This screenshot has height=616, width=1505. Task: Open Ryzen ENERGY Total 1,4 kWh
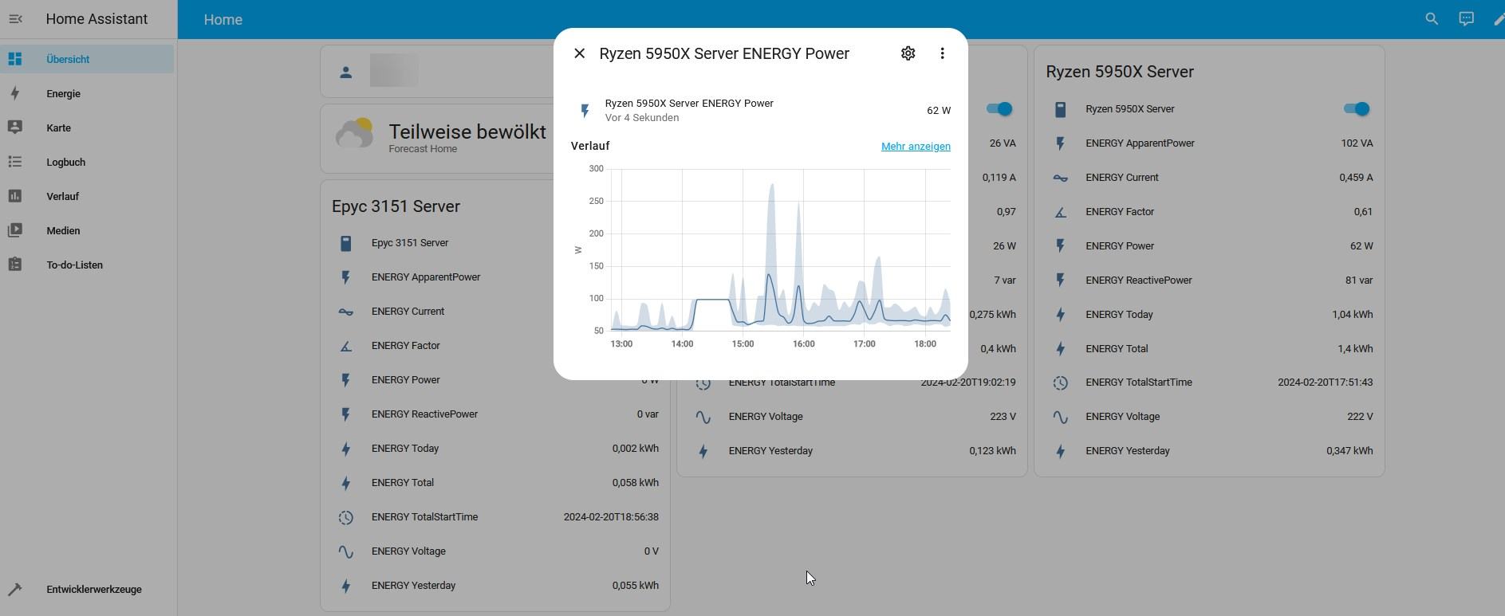pos(1209,349)
